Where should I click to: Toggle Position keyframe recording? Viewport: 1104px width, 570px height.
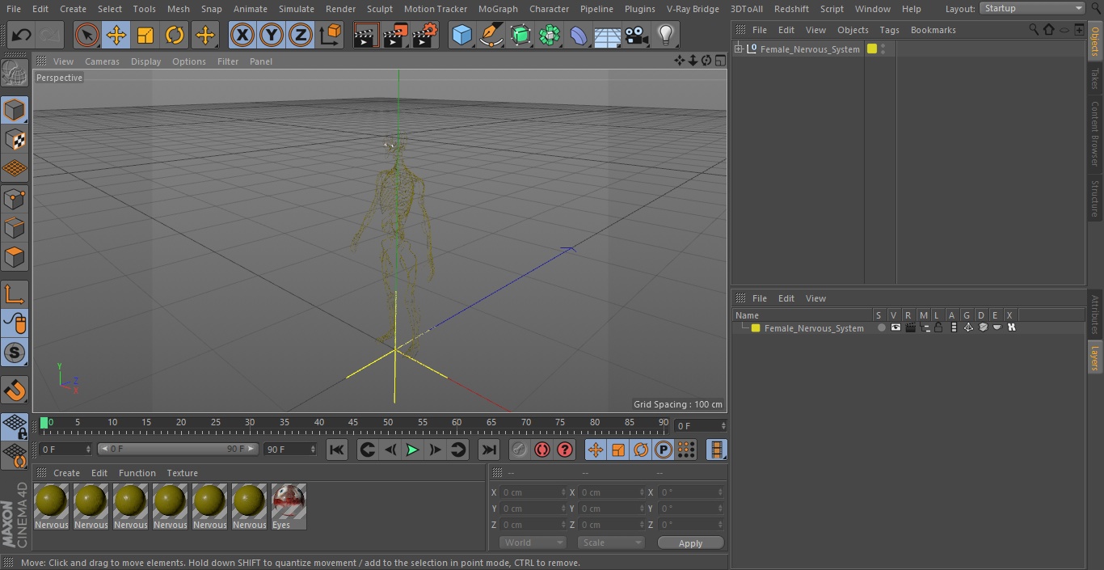[x=596, y=450]
